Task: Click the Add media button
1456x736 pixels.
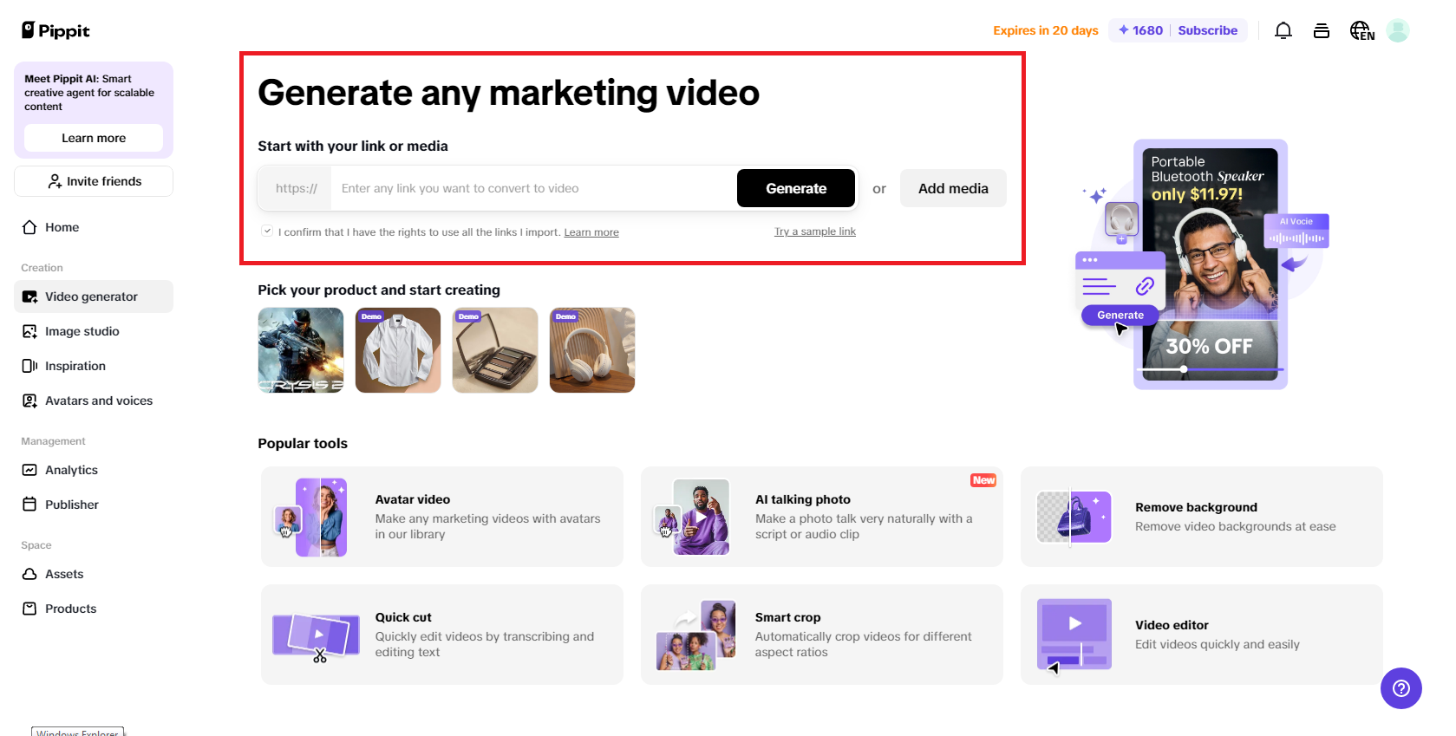Action: tap(953, 188)
